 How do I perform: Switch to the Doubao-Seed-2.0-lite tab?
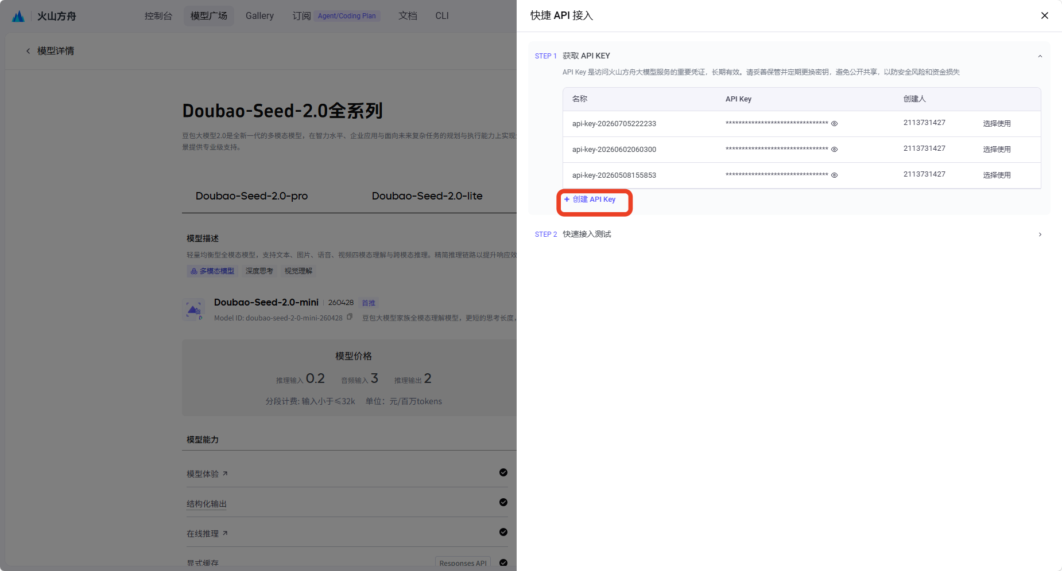427,196
